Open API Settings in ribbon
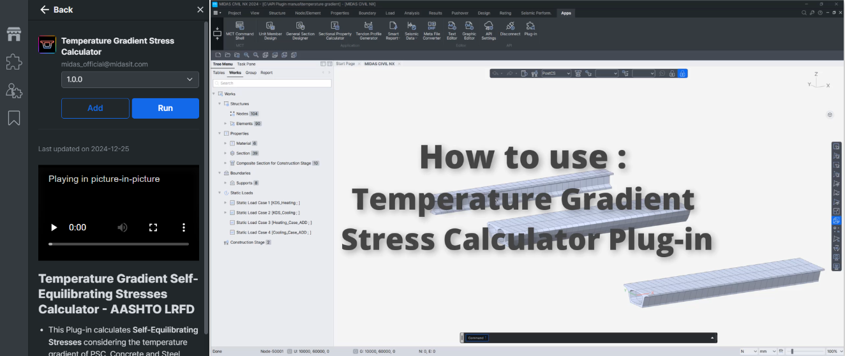This screenshot has width=845, height=356. [488, 30]
